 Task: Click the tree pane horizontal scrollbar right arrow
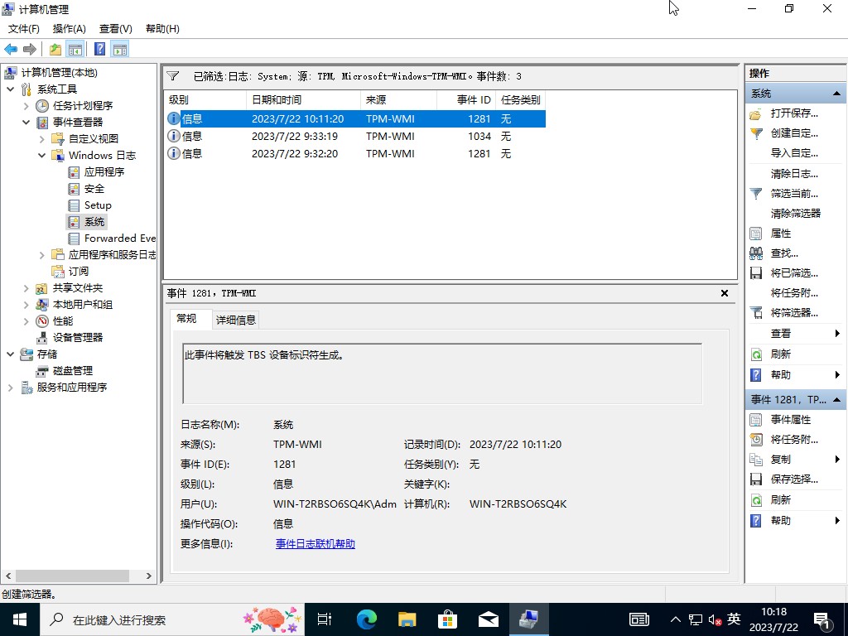149,576
